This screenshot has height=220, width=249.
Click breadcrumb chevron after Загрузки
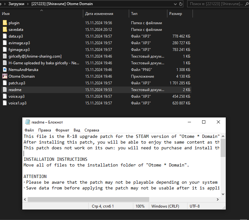tap(28, 4)
